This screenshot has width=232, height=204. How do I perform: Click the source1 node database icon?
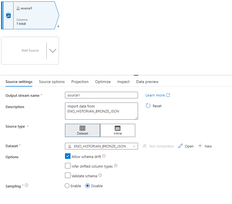(x=8, y=16)
